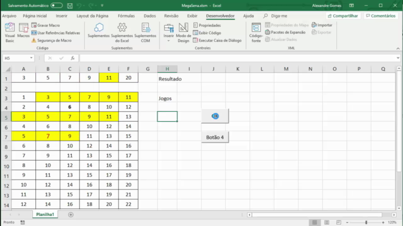Screen dimensions: 403x226
Task: Click the form button above Botão 4
Action: [215, 116]
